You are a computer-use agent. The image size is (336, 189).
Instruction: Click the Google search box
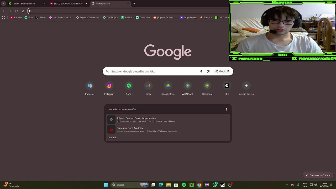(x=168, y=71)
